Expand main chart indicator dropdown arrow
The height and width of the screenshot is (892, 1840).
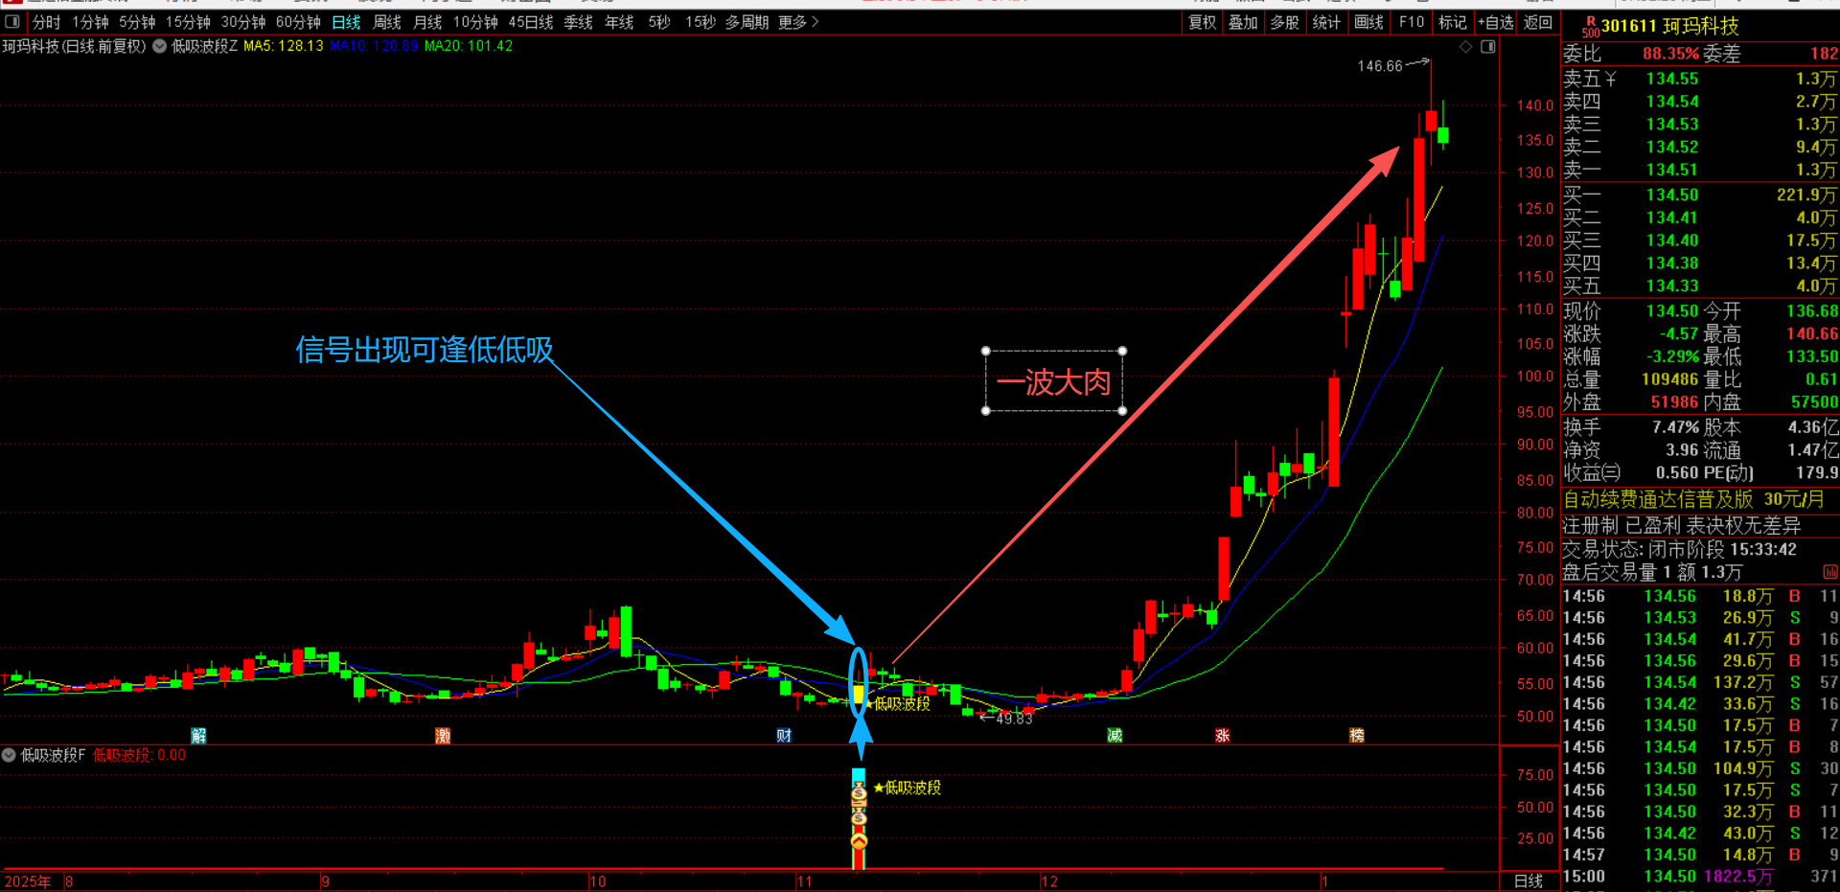coord(159,46)
